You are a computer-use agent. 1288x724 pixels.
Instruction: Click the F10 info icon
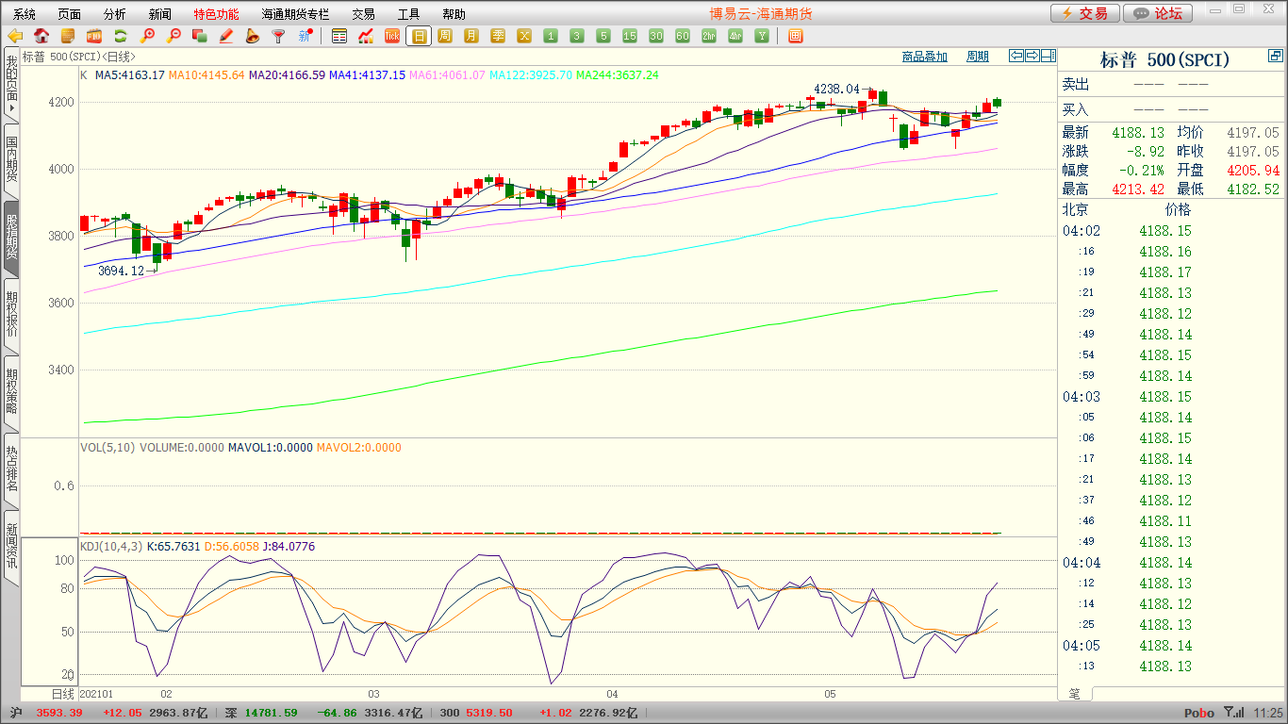tap(94, 36)
